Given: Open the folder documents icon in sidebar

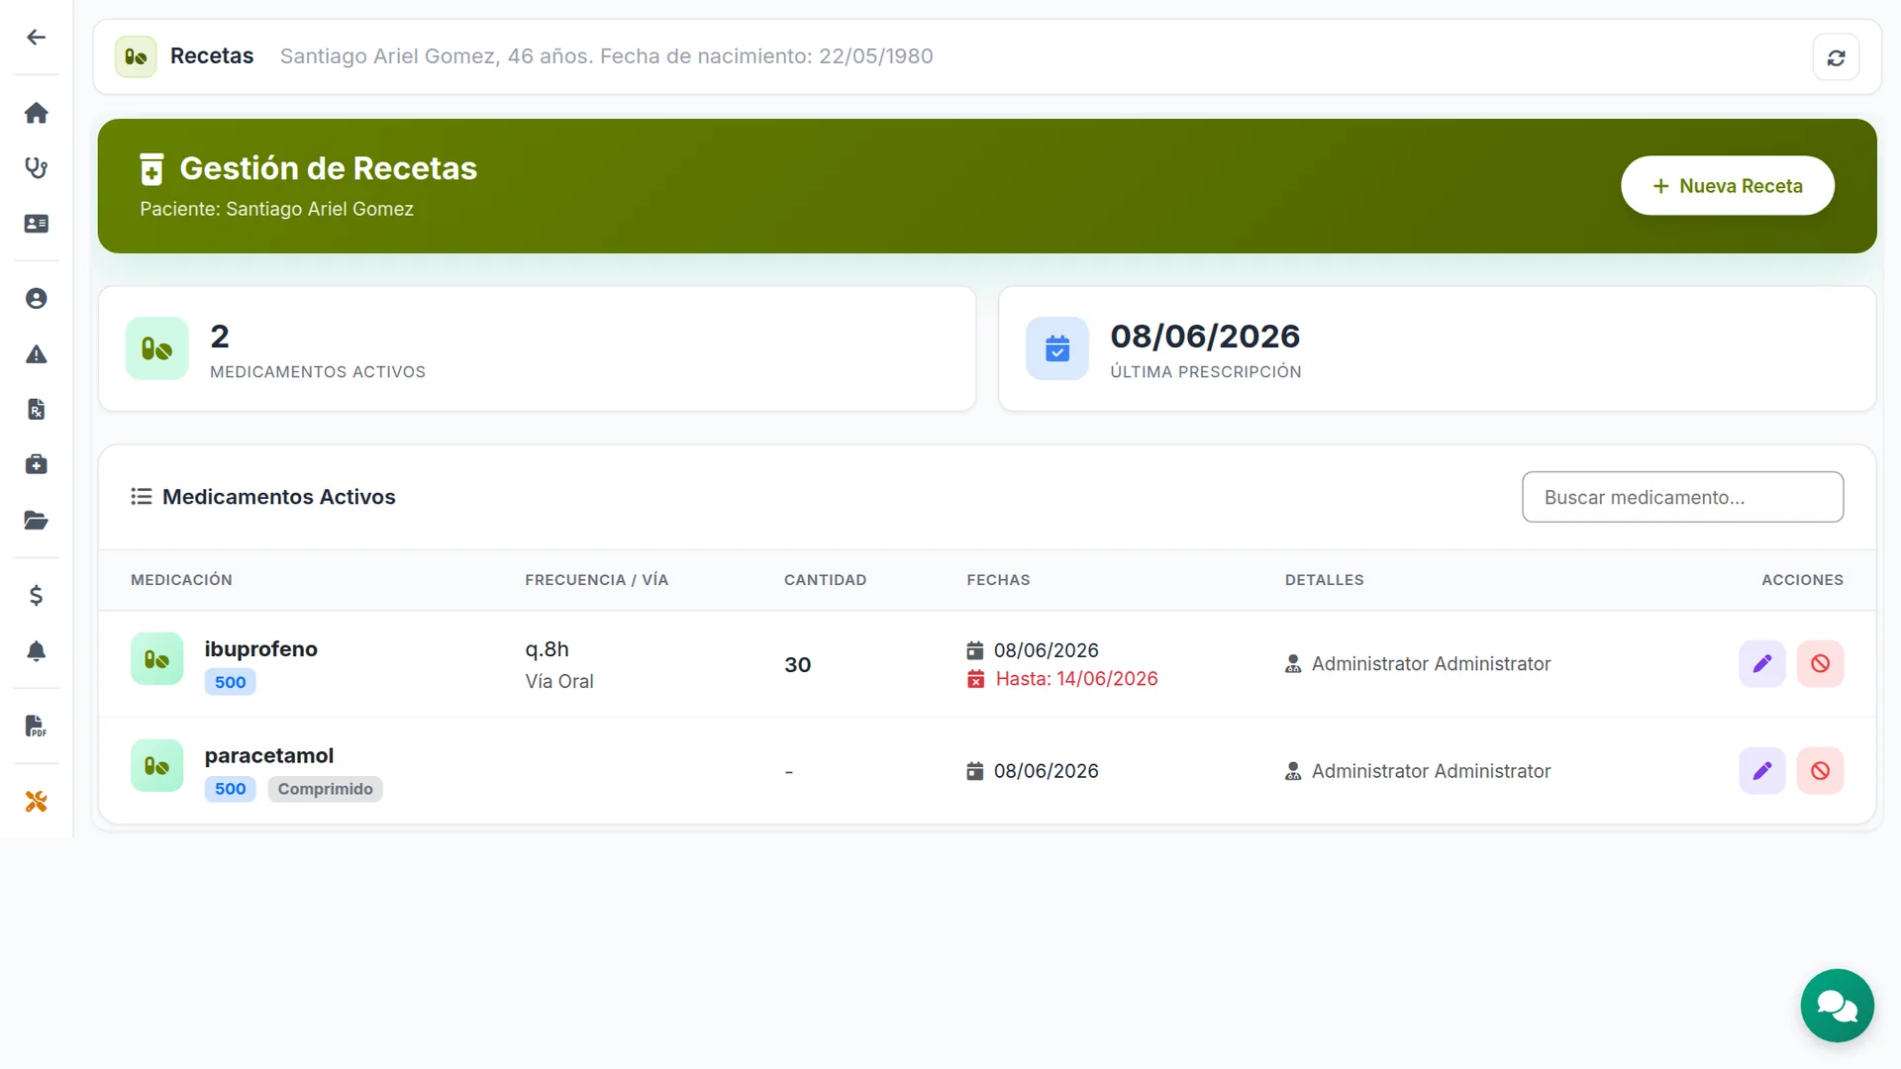Looking at the screenshot, I should click(x=36, y=521).
